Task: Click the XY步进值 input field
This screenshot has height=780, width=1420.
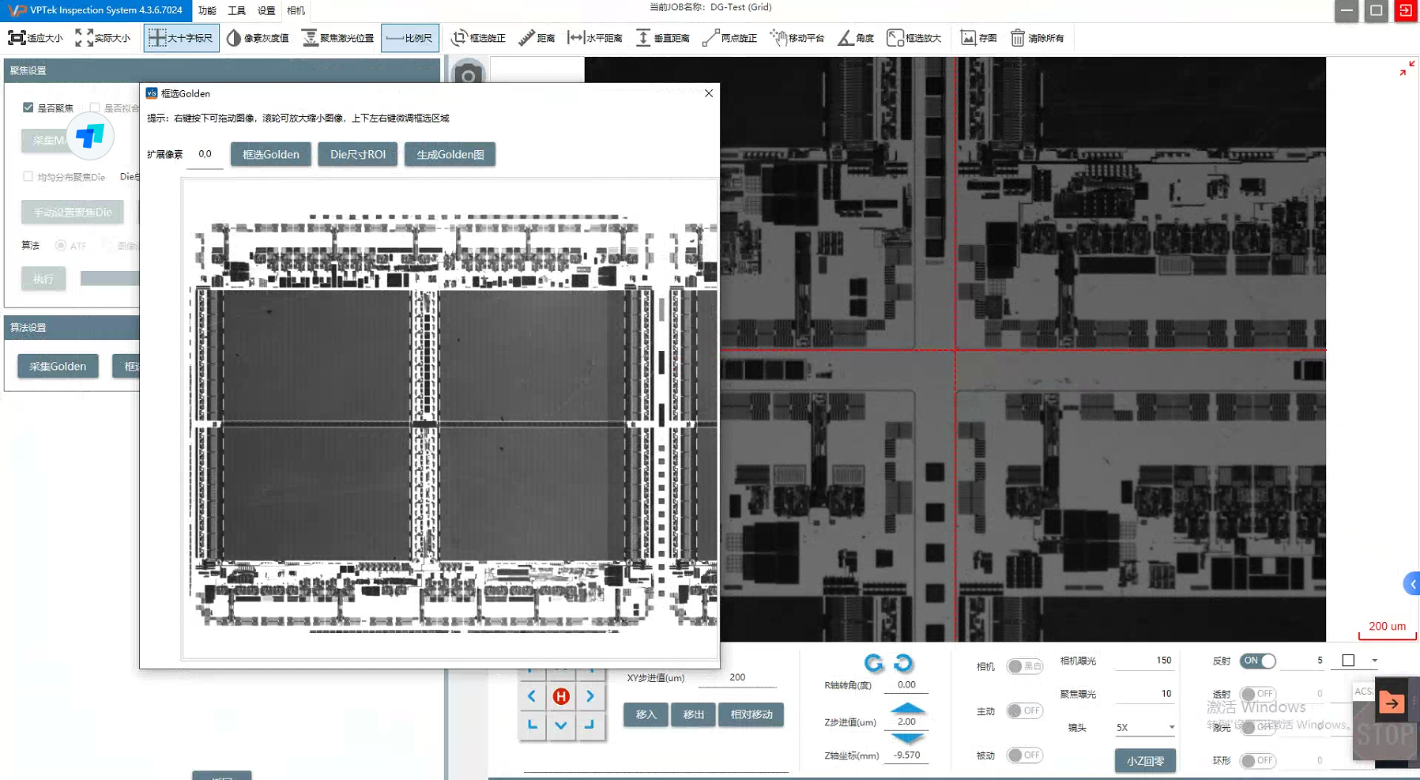Action: 737,677
